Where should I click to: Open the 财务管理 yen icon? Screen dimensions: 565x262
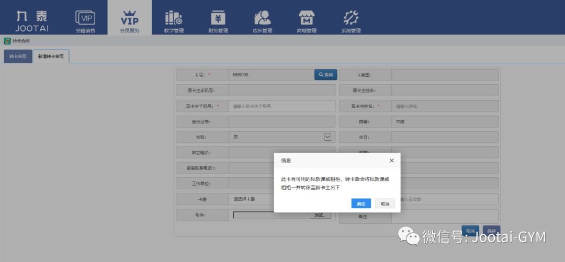tap(218, 18)
